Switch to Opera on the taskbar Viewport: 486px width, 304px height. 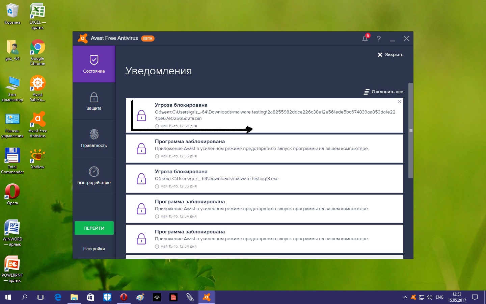tap(124, 297)
